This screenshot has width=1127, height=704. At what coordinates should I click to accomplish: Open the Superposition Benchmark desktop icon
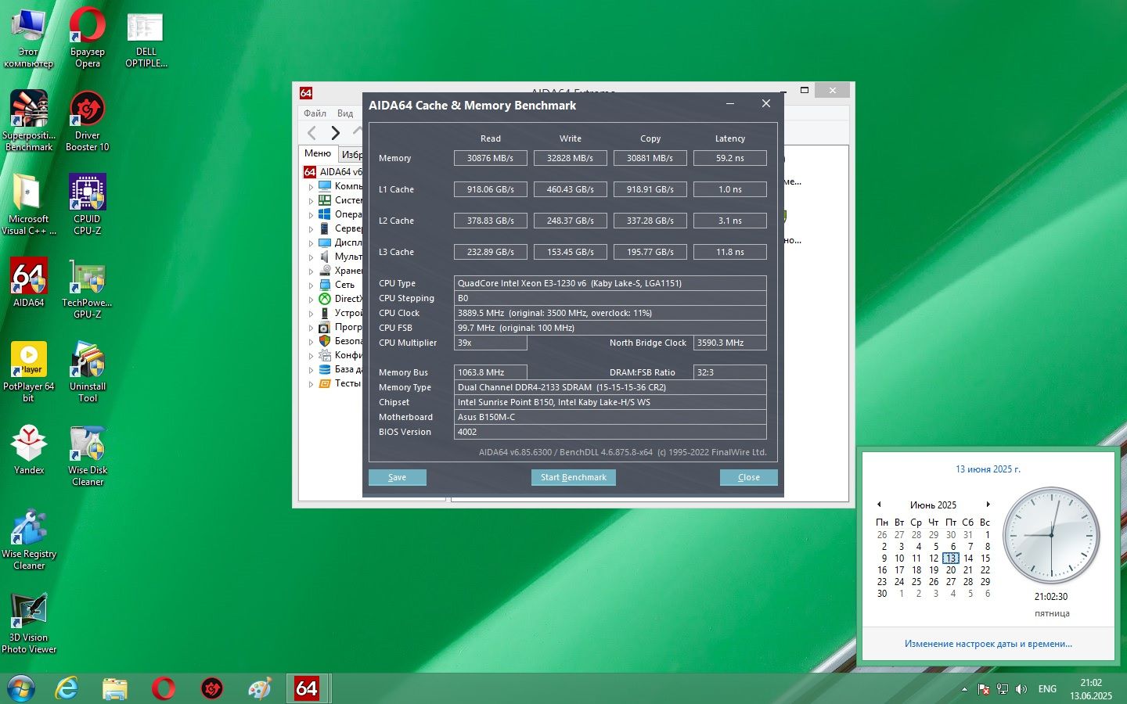(29, 119)
